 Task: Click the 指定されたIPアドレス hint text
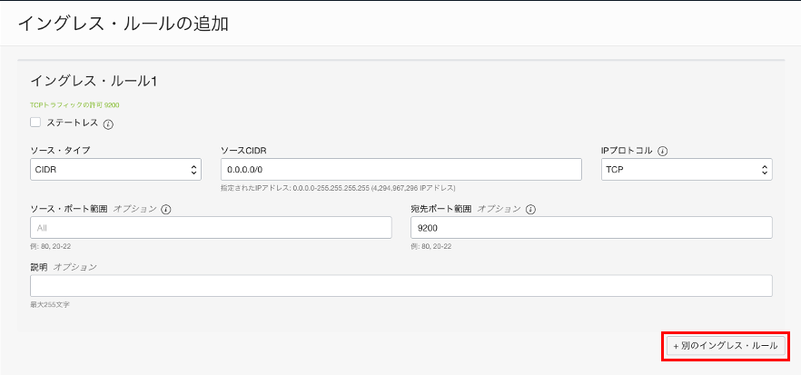point(338,188)
